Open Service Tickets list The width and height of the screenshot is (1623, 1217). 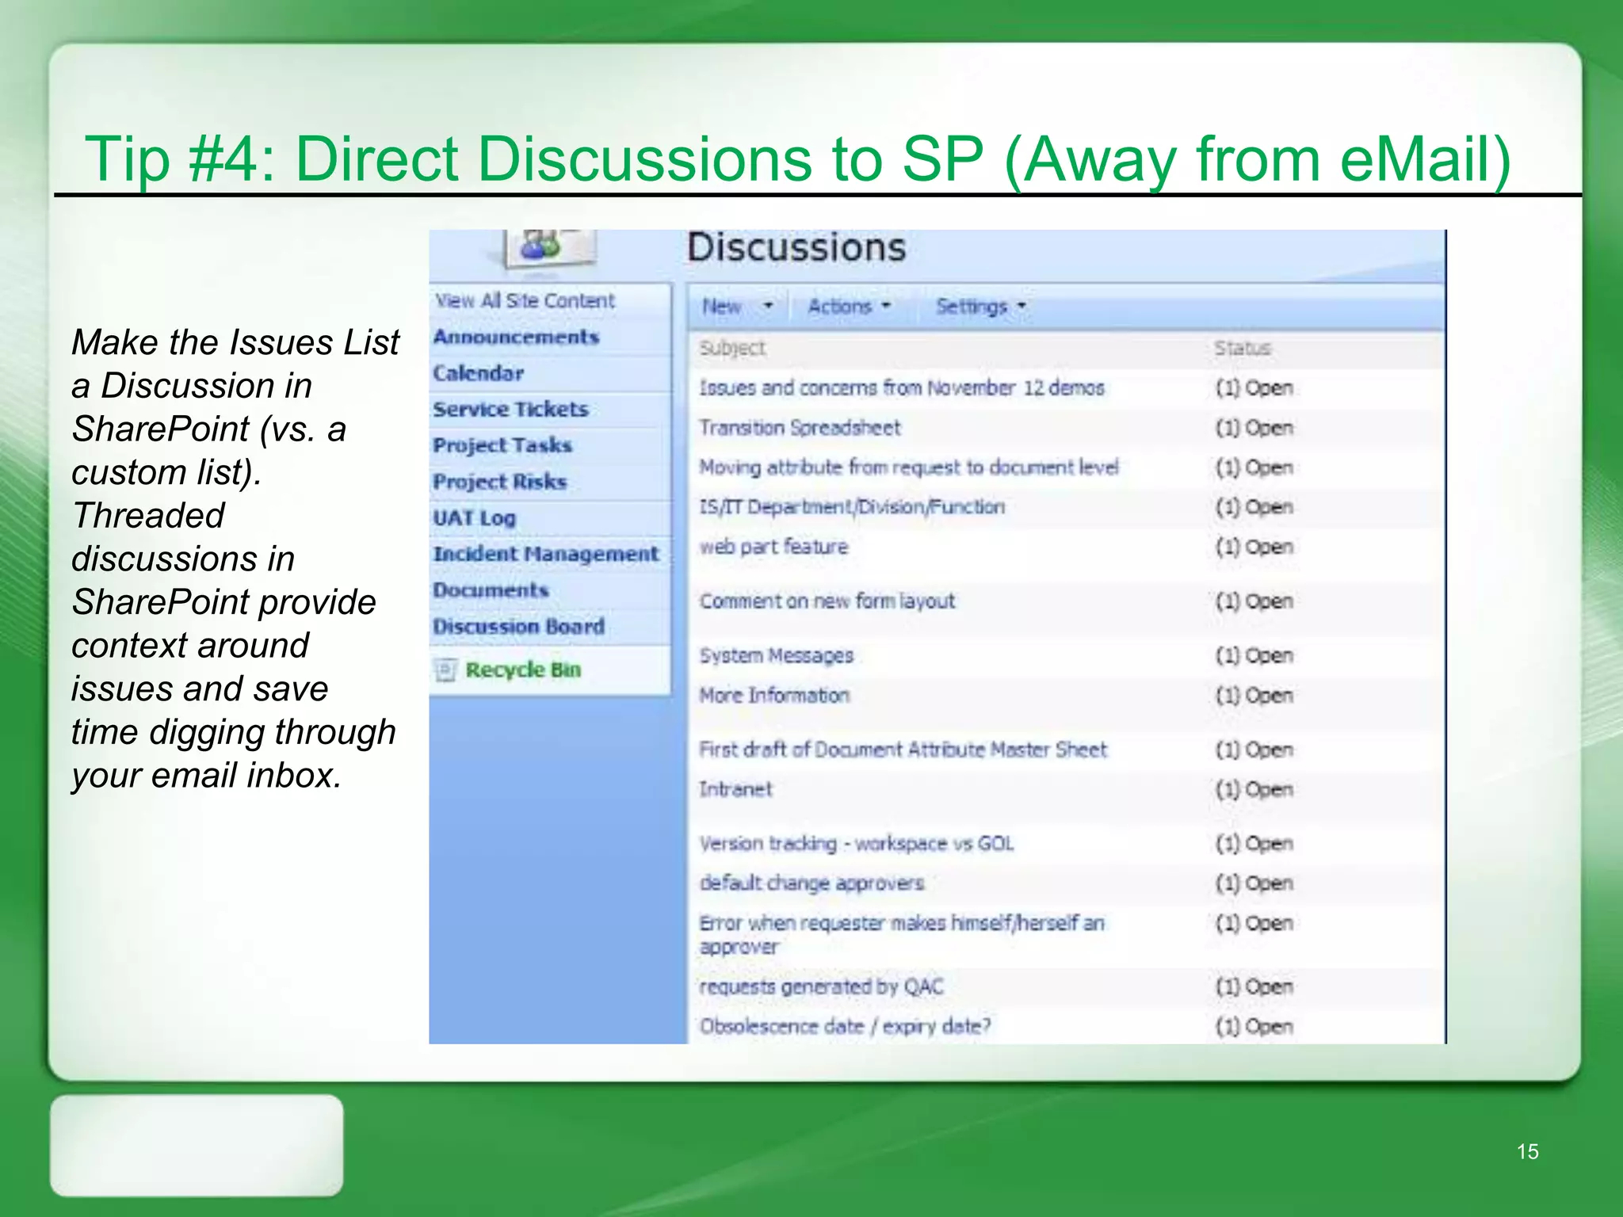coord(510,410)
